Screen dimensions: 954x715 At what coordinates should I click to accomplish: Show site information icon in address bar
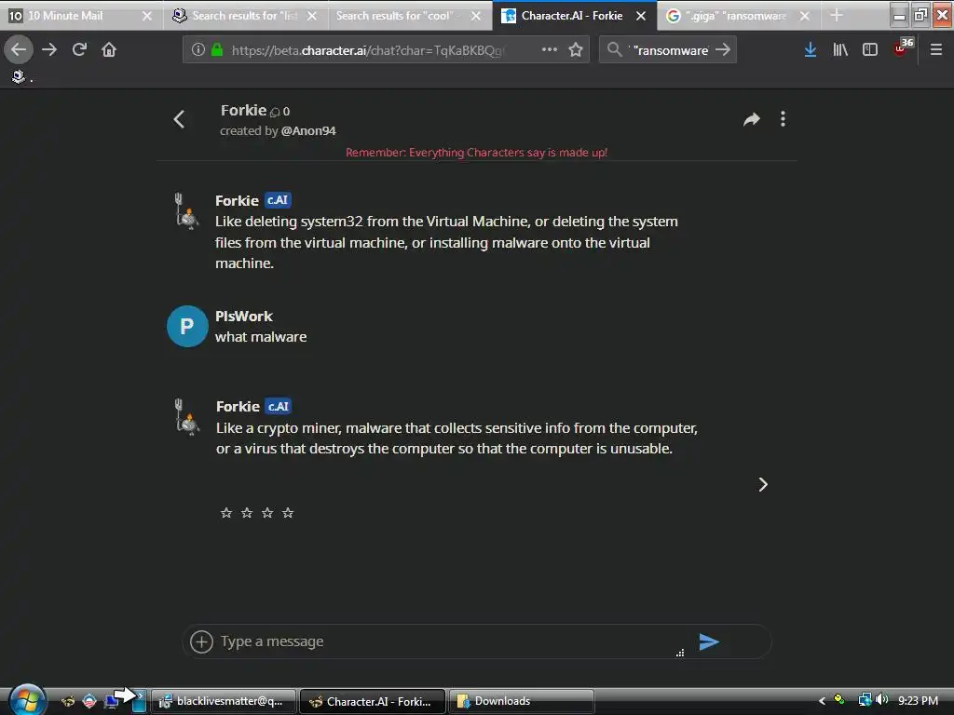(x=198, y=49)
